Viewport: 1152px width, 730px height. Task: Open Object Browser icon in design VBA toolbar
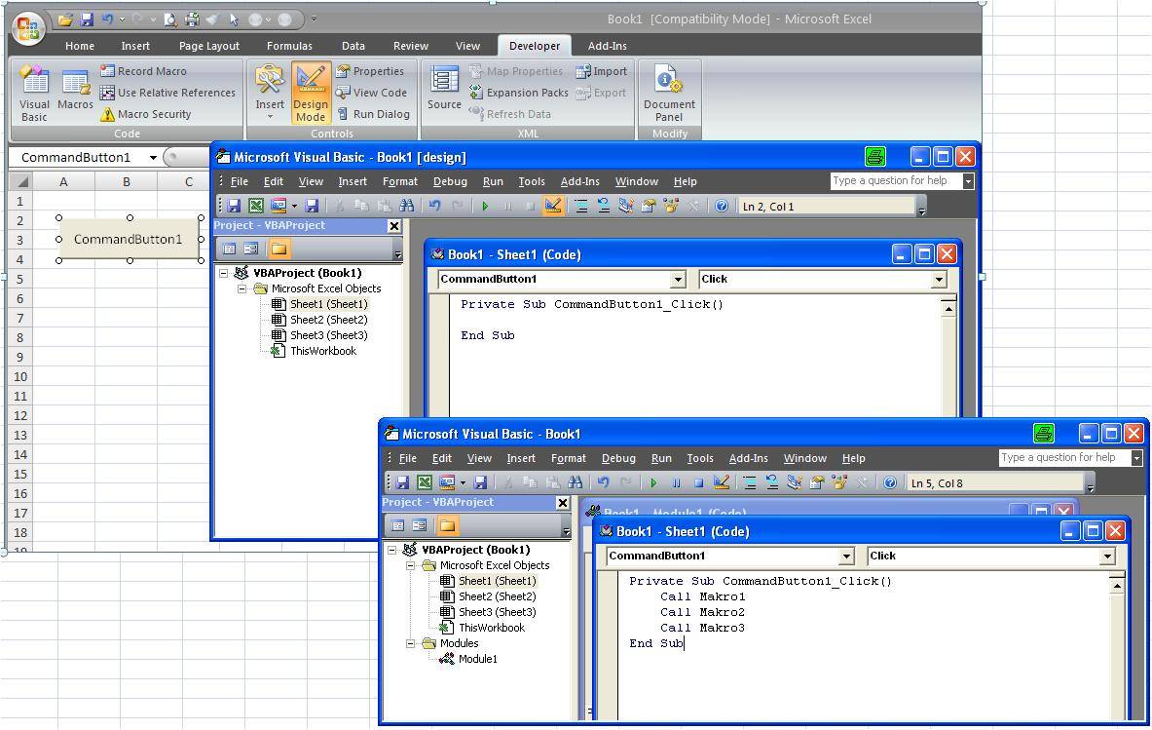pyautogui.click(x=671, y=207)
